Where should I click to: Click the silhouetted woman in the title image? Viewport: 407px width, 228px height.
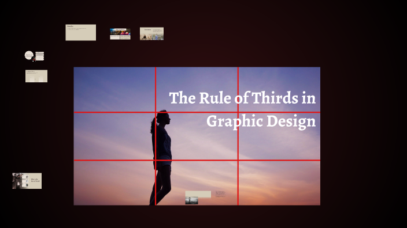coord(161,157)
